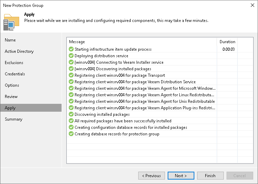Click check icon for All required packages installed
This screenshot has width=258, height=184.
tap(71, 121)
